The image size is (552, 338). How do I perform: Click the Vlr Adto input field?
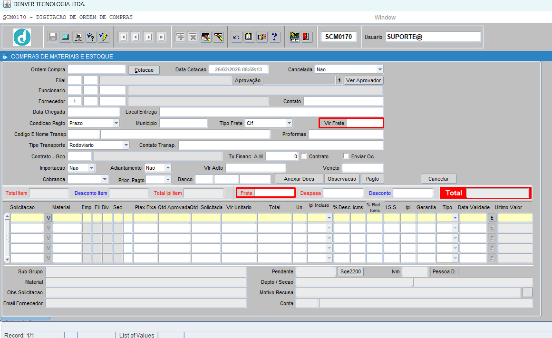(255, 168)
